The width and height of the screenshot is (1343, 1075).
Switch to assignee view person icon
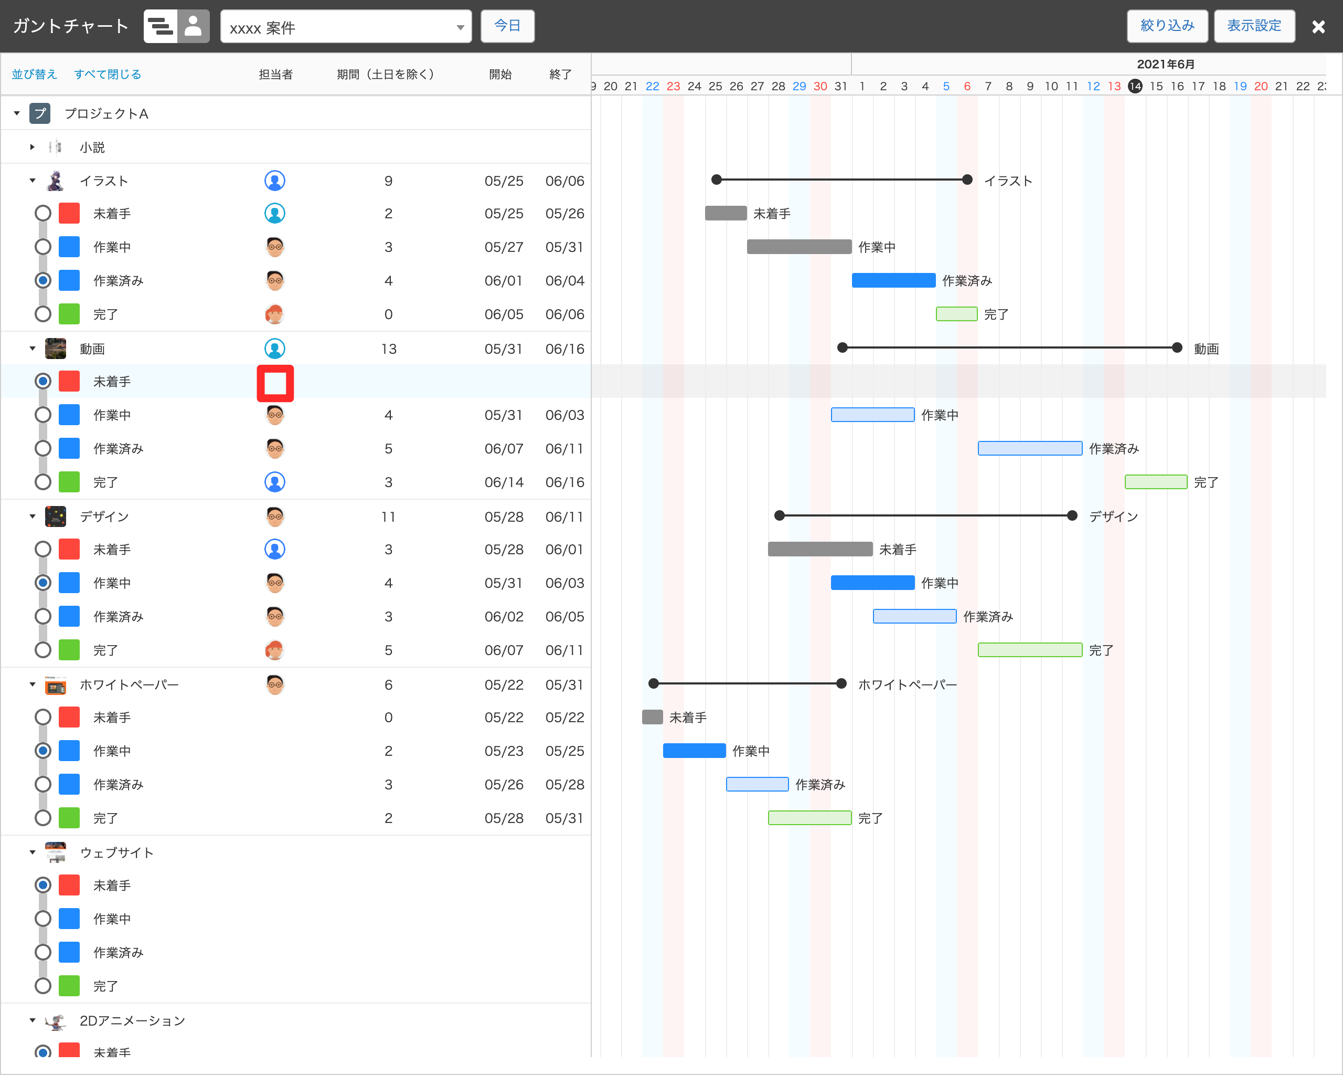(x=194, y=26)
